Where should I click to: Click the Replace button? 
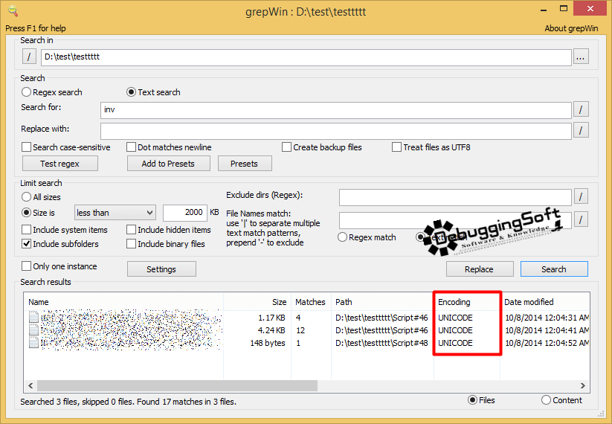480,269
